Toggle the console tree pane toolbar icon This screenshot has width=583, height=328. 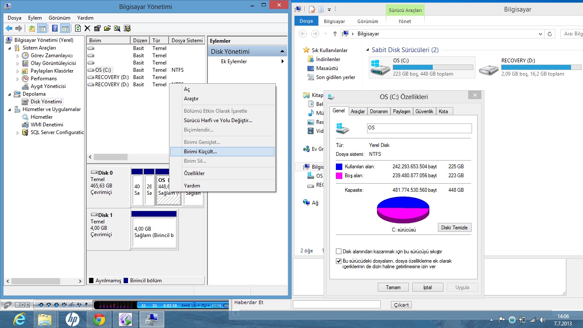(42, 28)
